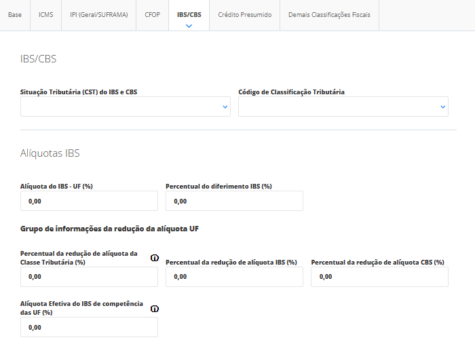Click the chevron below the IBS/CBS tab
The height and width of the screenshot is (346, 475).
pos(189,26)
